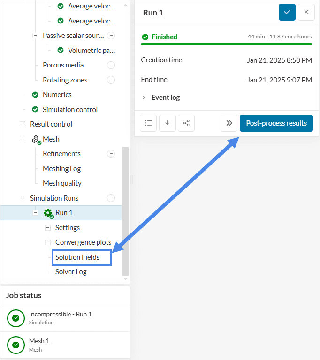Viewport: 320px width, 360px height.
Task: Click the download results icon
Action: pos(168,123)
